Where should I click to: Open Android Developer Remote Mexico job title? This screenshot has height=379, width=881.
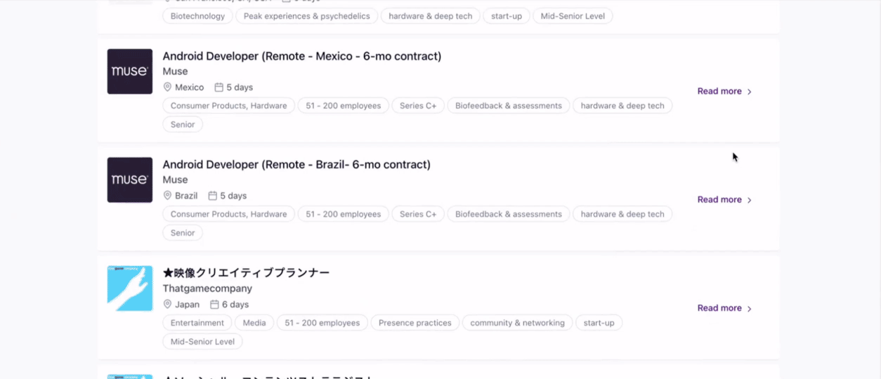tap(302, 56)
